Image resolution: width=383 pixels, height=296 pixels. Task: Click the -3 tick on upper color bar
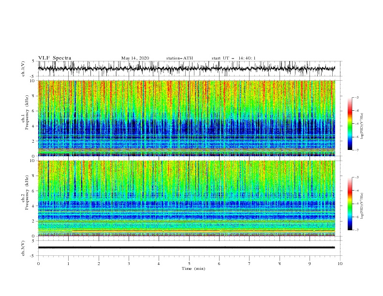pyautogui.click(x=356, y=97)
